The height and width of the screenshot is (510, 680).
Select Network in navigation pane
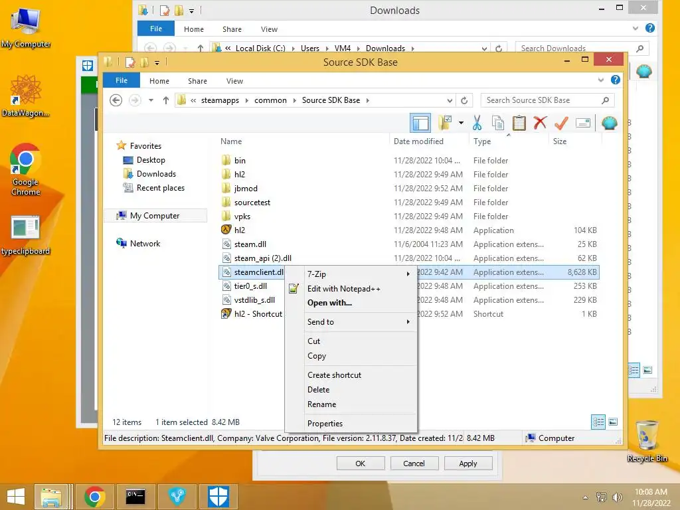click(138, 244)
